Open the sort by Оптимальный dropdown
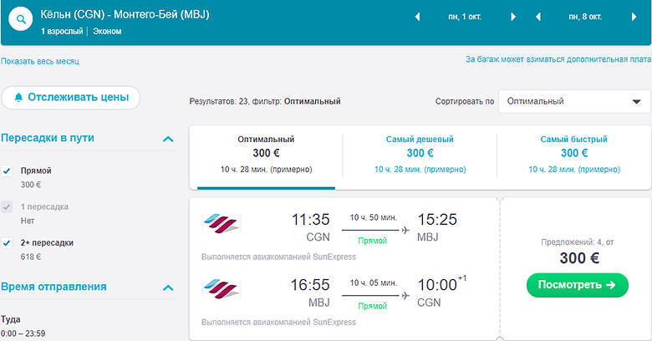 click(574, 101)
